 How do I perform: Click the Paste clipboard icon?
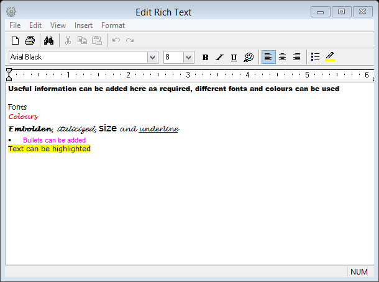coord(97,41)
